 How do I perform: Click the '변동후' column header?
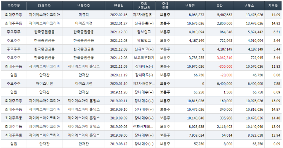tap(249, 6)
